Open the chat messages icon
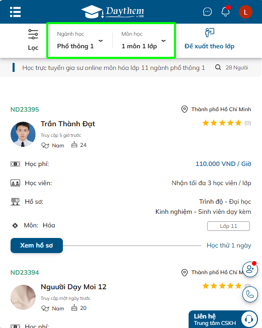 point(207,12)
